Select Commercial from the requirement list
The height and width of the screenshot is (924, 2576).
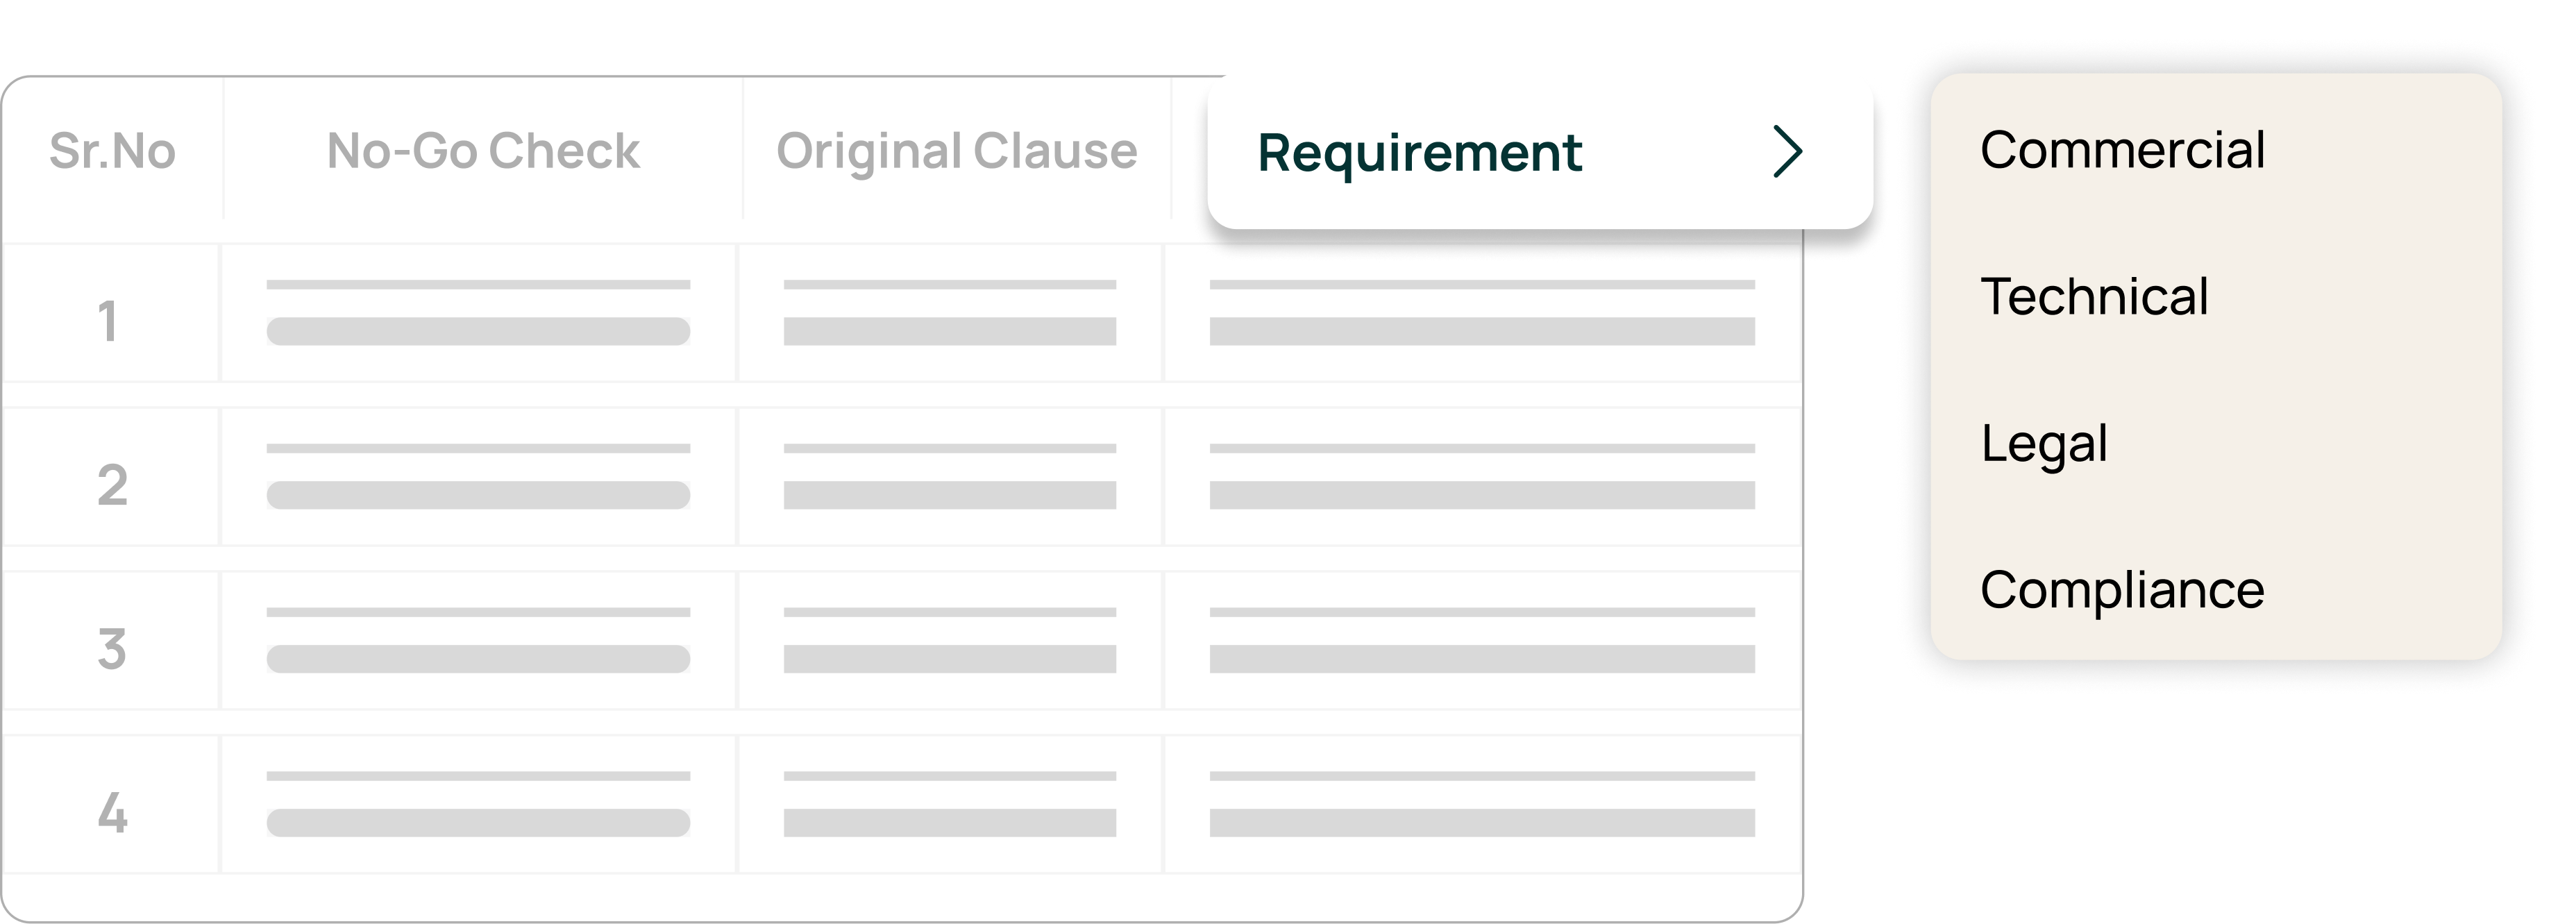[2122, 150]
